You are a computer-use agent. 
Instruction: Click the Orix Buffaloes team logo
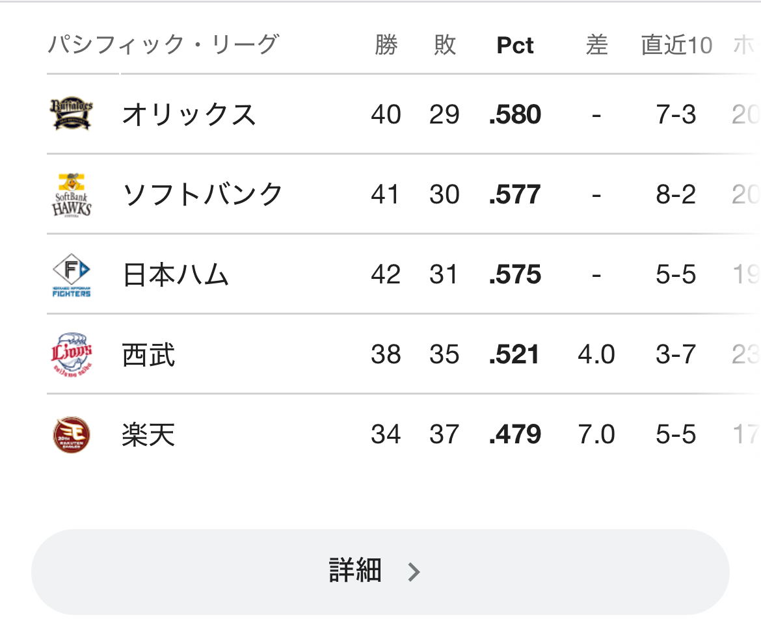pyautogui.click(x=72, y=114)
